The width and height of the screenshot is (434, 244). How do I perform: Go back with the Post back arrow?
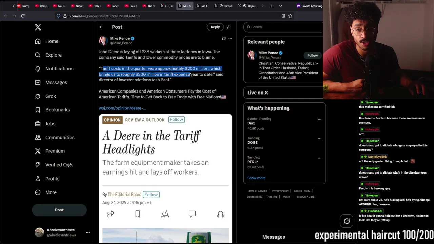pyautogui.click(x=101, y=27)
